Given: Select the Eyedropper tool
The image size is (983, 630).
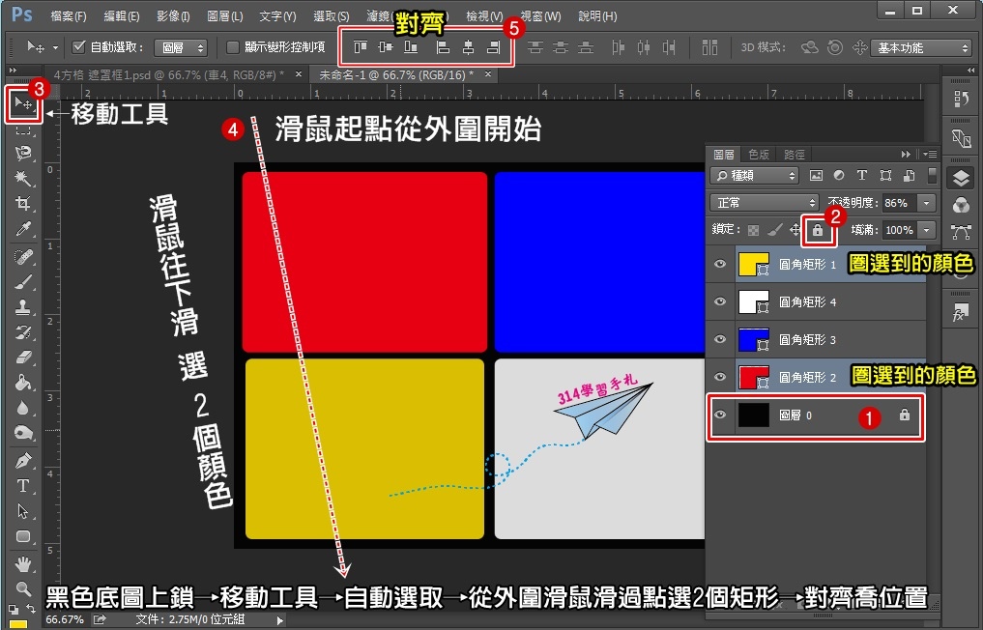Looking at the screenshot, I should pos(23,229).
